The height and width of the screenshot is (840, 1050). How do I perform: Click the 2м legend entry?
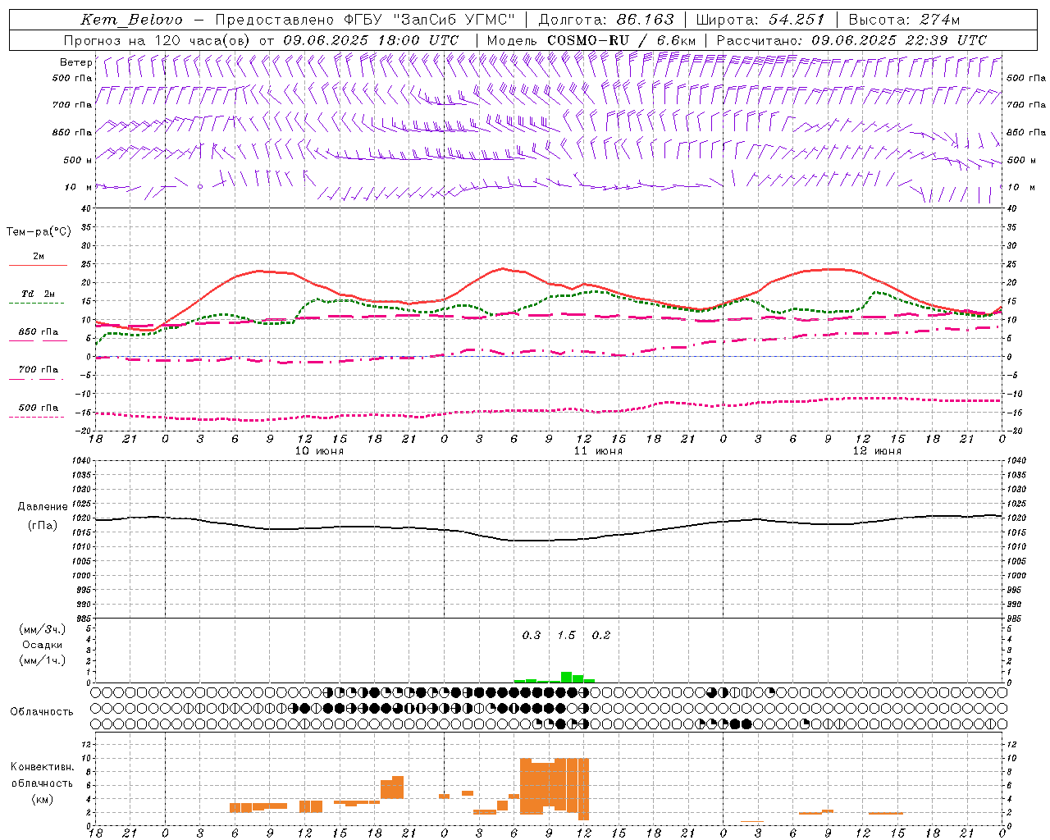[x=38, y=257]
